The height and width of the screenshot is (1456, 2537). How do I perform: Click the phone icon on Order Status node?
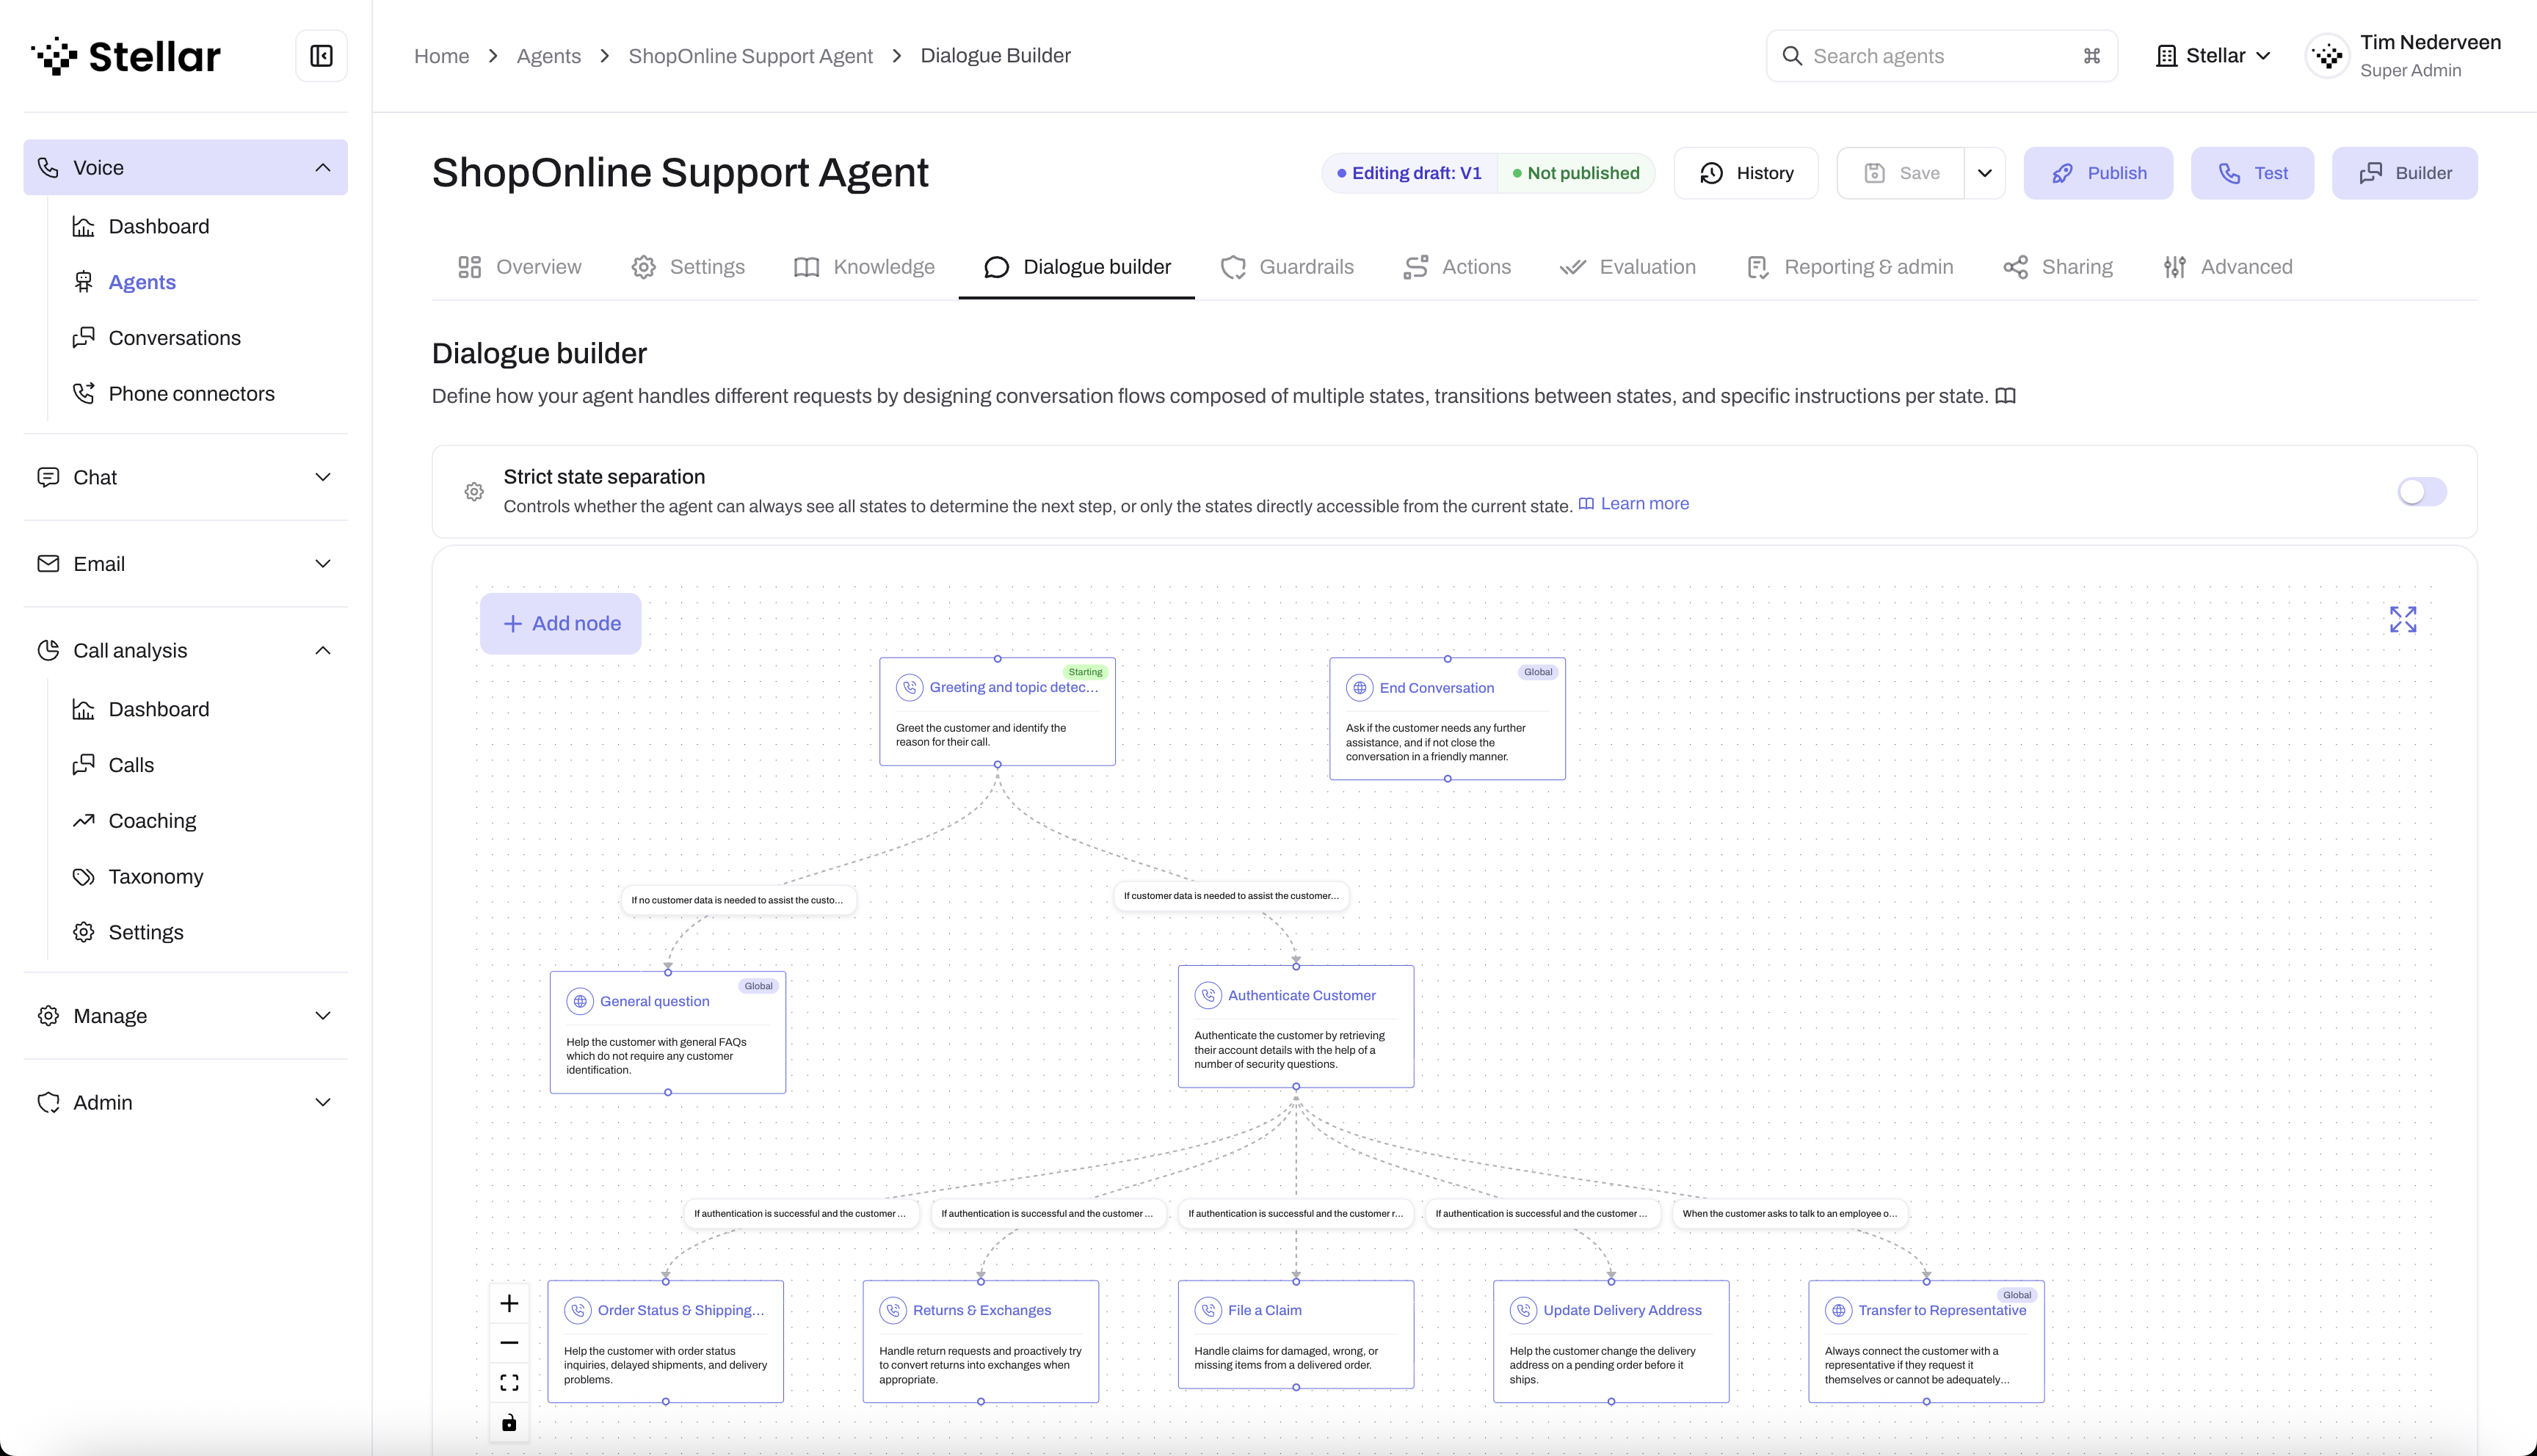click(578, 1310)
